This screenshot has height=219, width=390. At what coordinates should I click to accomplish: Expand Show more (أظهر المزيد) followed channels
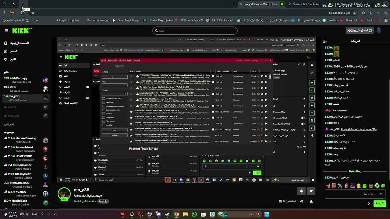(9, 124)
